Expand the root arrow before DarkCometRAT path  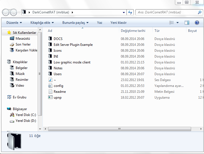point(29,12)
